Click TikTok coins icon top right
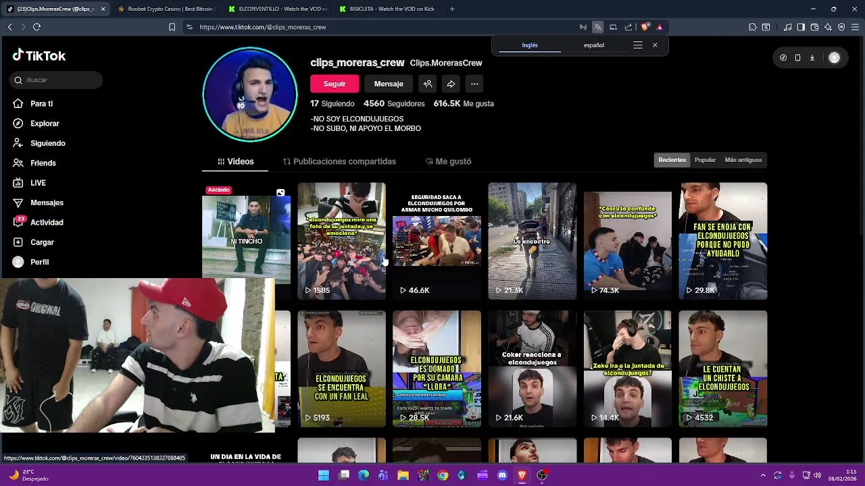865x486 pixels. coord(783,58)
